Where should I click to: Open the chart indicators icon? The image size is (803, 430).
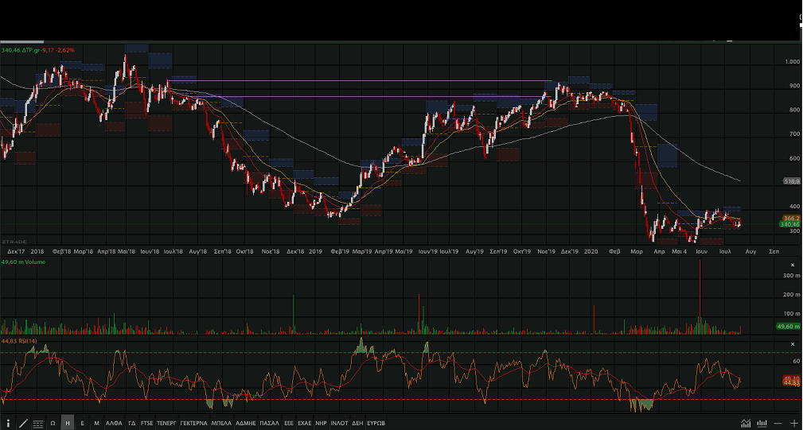click(x=746, y=423)
